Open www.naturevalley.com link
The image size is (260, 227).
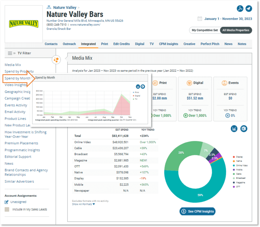(85, 25)
